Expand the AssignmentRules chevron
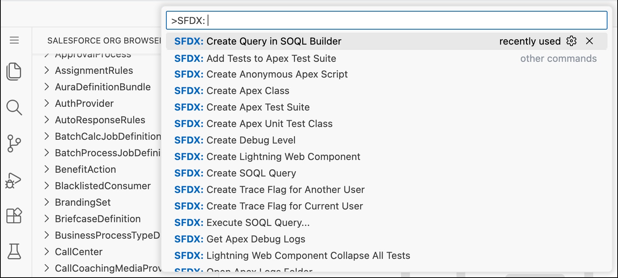The height and width of the screenshot is (278, 618). point(47,70)
